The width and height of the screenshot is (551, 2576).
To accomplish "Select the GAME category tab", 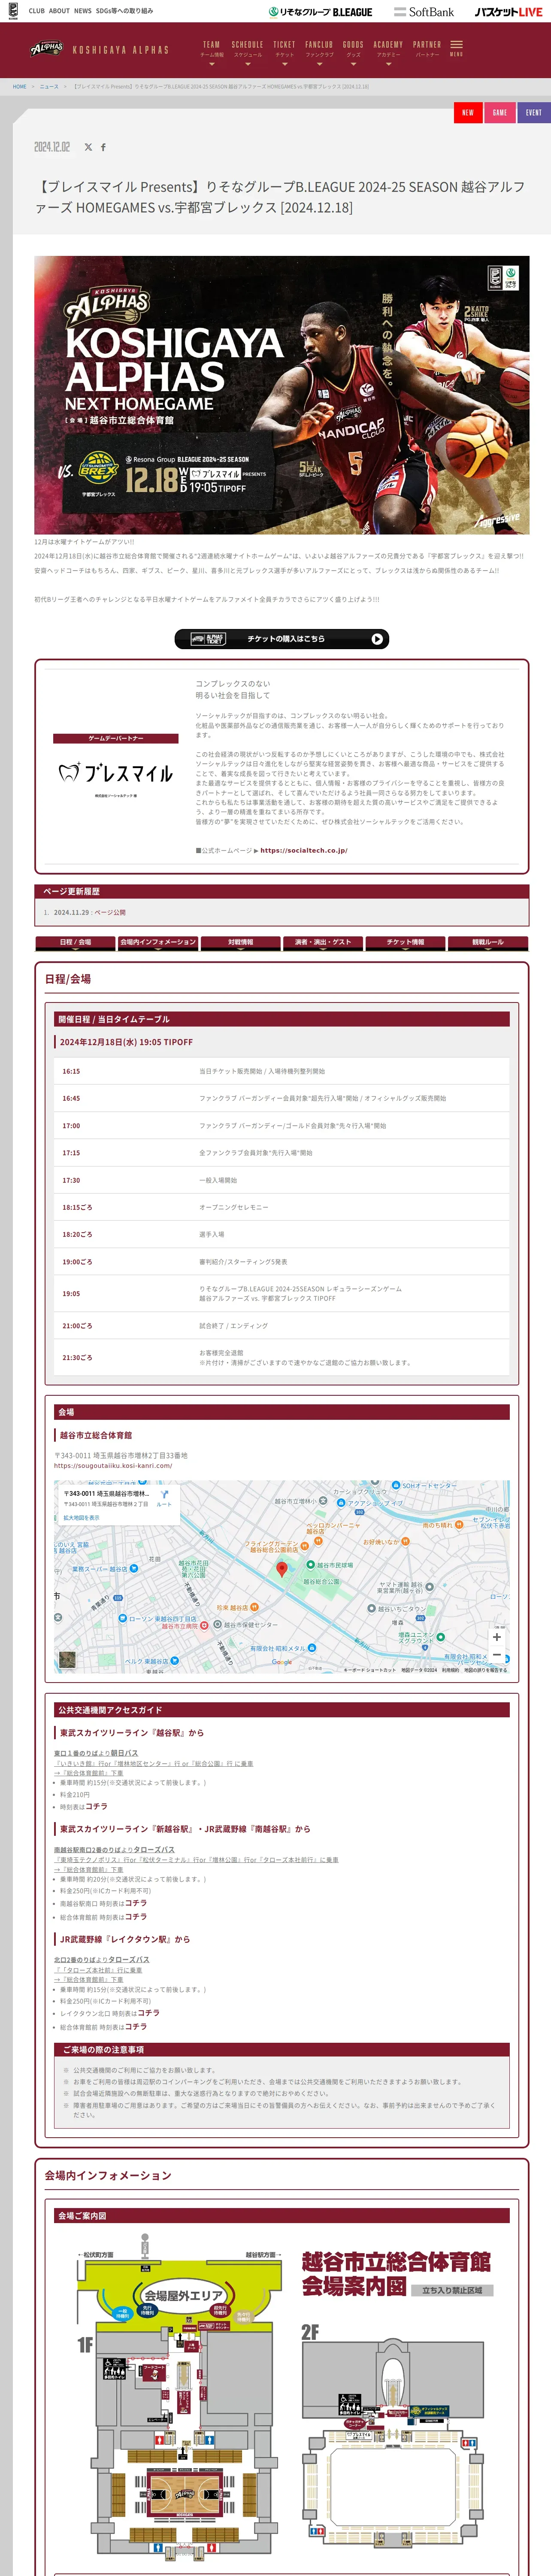I will pyautogui.click(x=500, y=112).
